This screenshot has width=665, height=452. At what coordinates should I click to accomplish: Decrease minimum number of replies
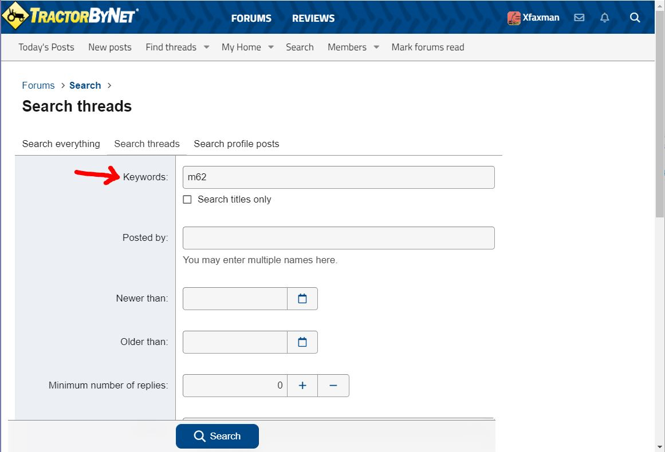(x=333, y=386)
